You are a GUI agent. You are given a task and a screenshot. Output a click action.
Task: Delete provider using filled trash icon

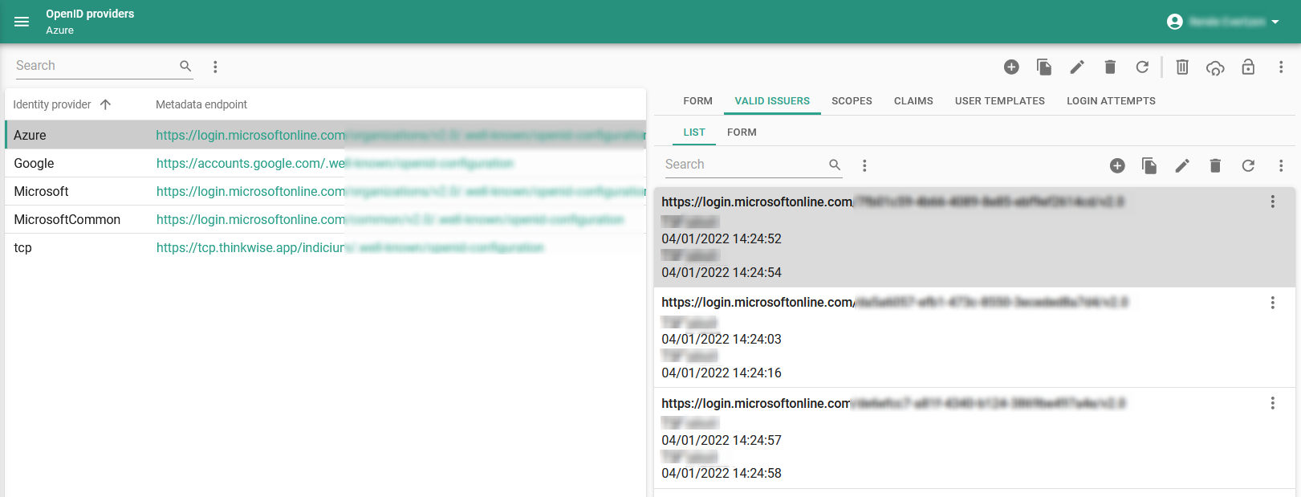1110,67
